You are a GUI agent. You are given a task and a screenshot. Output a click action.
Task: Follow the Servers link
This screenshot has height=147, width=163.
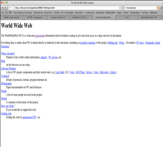point(89,72)
